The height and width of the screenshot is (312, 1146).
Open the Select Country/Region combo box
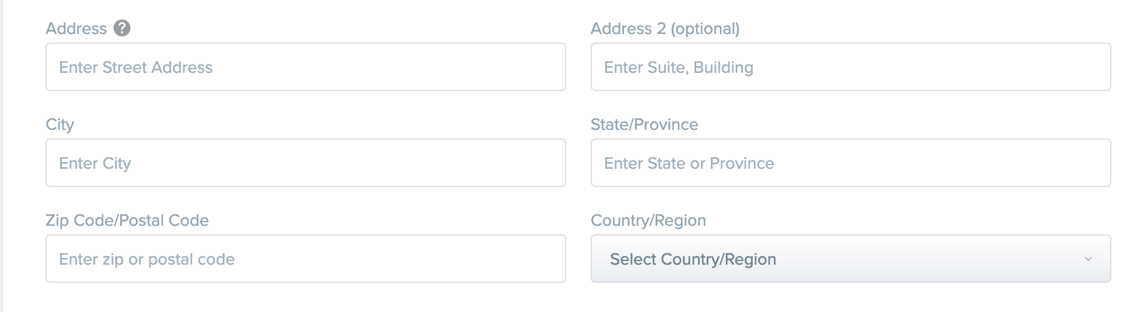[x=851, y=259]
